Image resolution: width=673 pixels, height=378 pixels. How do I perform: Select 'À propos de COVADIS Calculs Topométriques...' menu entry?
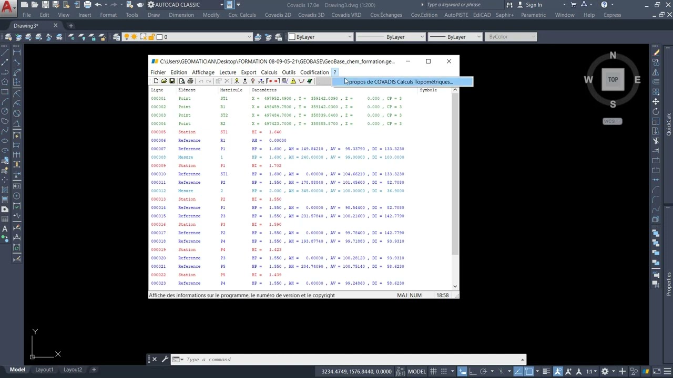click(402, 81)
